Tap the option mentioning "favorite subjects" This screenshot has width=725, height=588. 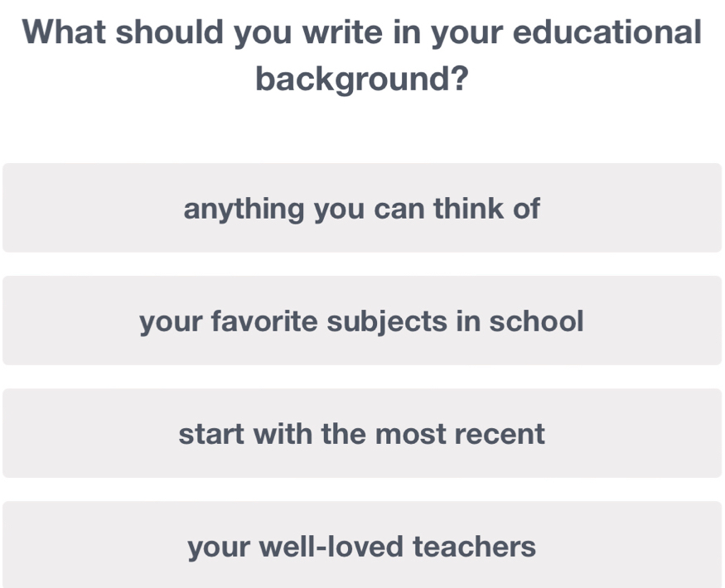click(362, 321)
